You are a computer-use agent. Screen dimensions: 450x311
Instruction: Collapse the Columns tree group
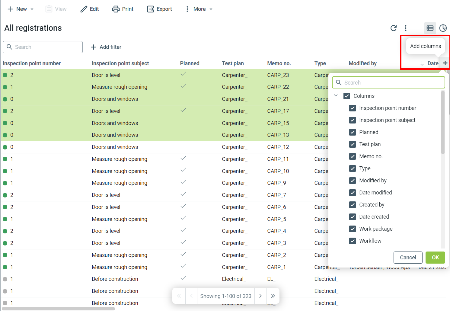point(336,96)
